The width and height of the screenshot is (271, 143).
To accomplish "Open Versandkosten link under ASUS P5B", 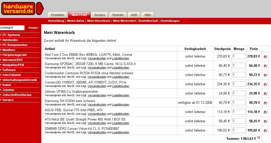I will [x=97, y=114].
